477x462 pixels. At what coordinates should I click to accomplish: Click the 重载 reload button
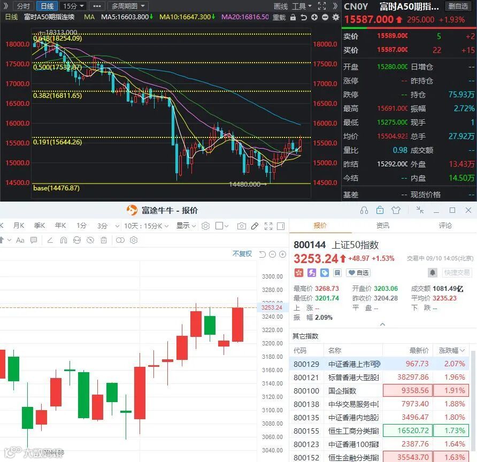tap(279, 17)
